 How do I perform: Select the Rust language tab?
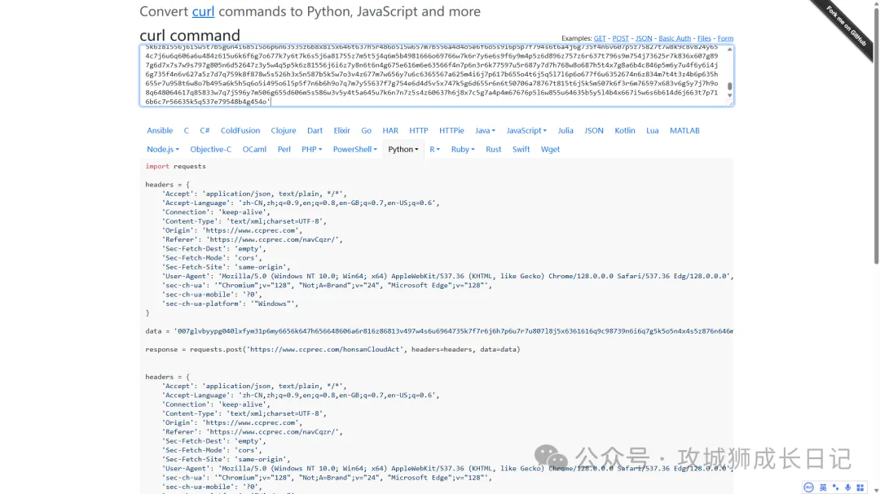493,149
